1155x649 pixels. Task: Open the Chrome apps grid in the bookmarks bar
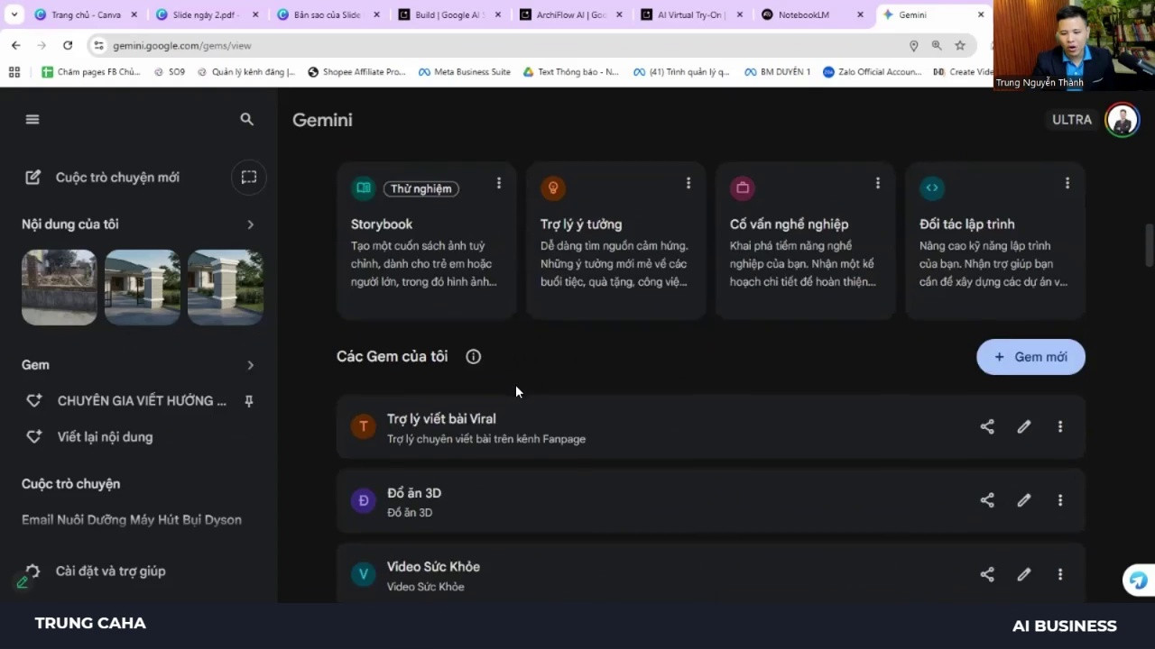coord(14,72)
